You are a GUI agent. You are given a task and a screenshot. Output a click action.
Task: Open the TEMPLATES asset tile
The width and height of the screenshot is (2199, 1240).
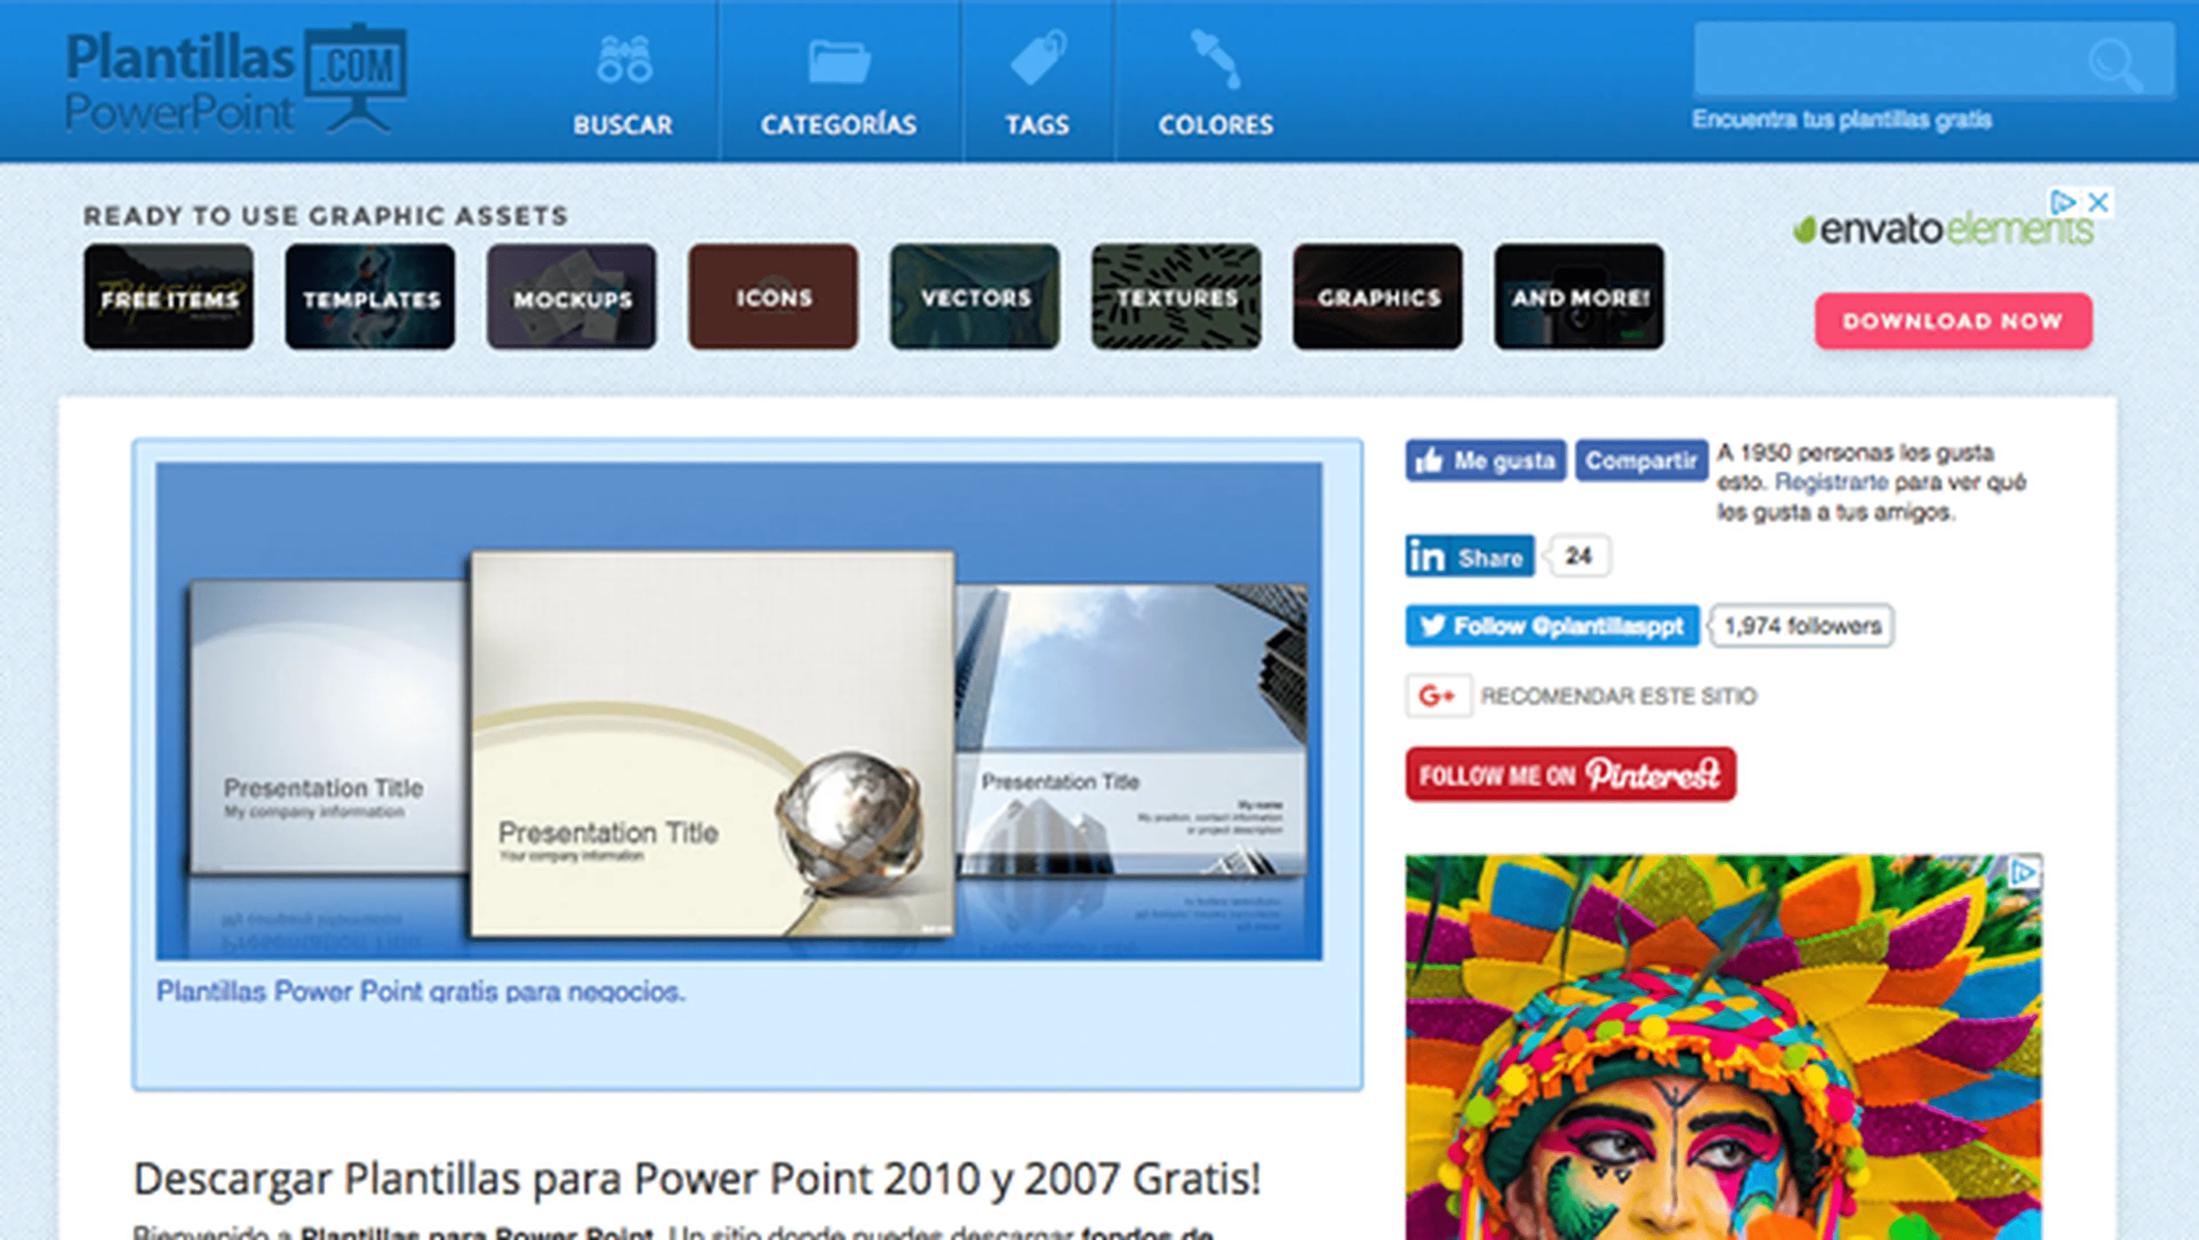point(371,297)
